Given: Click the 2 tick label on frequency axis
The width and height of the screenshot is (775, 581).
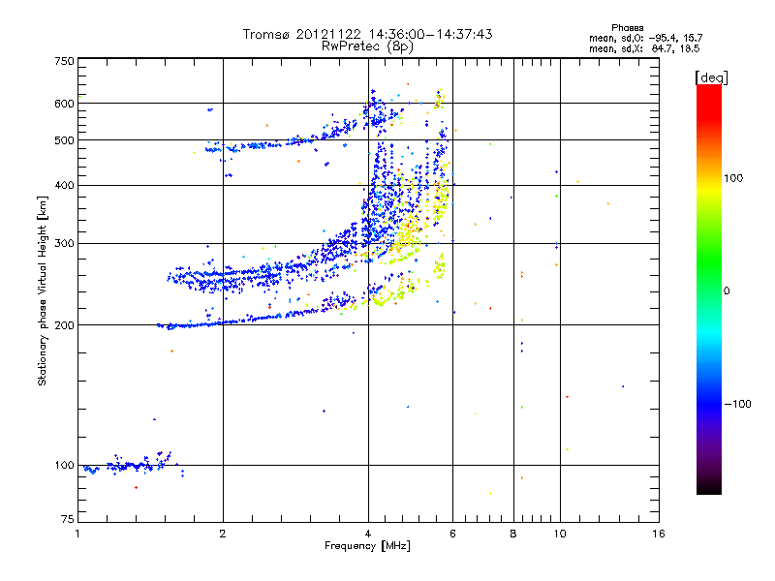Looking at the screenshot, I should (223, 534).
